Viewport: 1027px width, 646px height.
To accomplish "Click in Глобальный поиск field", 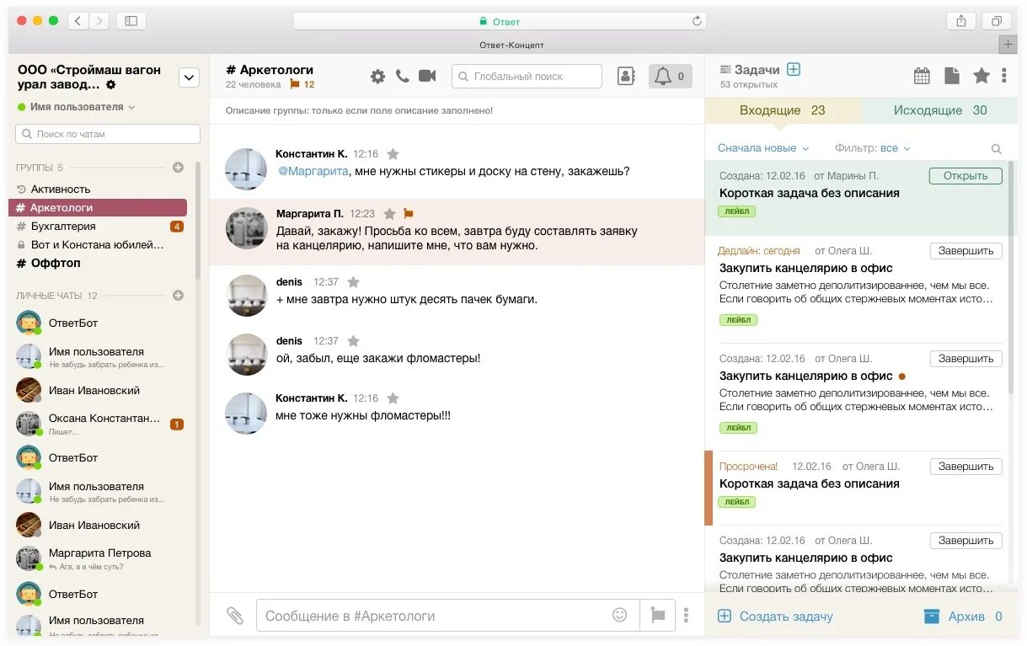I will tap(527, 77).
